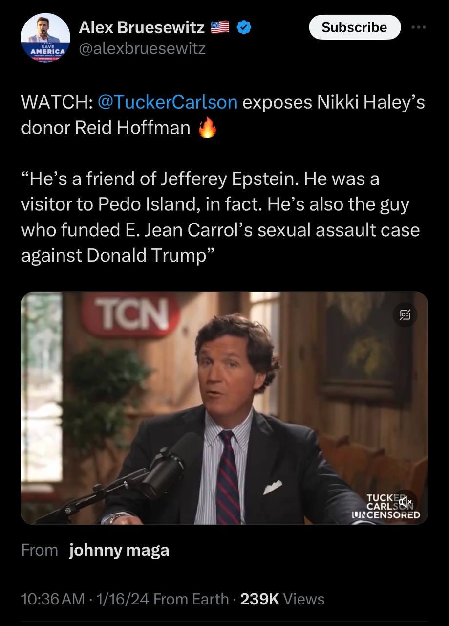Open the three-dot more options menu

[419, 27]
